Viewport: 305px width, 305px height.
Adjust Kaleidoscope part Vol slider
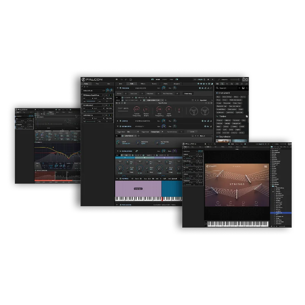tap(91, 111)
